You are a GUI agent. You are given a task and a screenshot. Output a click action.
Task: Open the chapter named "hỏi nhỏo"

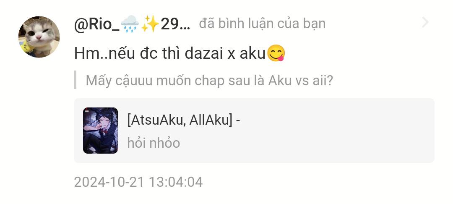[x=154, y=143]
